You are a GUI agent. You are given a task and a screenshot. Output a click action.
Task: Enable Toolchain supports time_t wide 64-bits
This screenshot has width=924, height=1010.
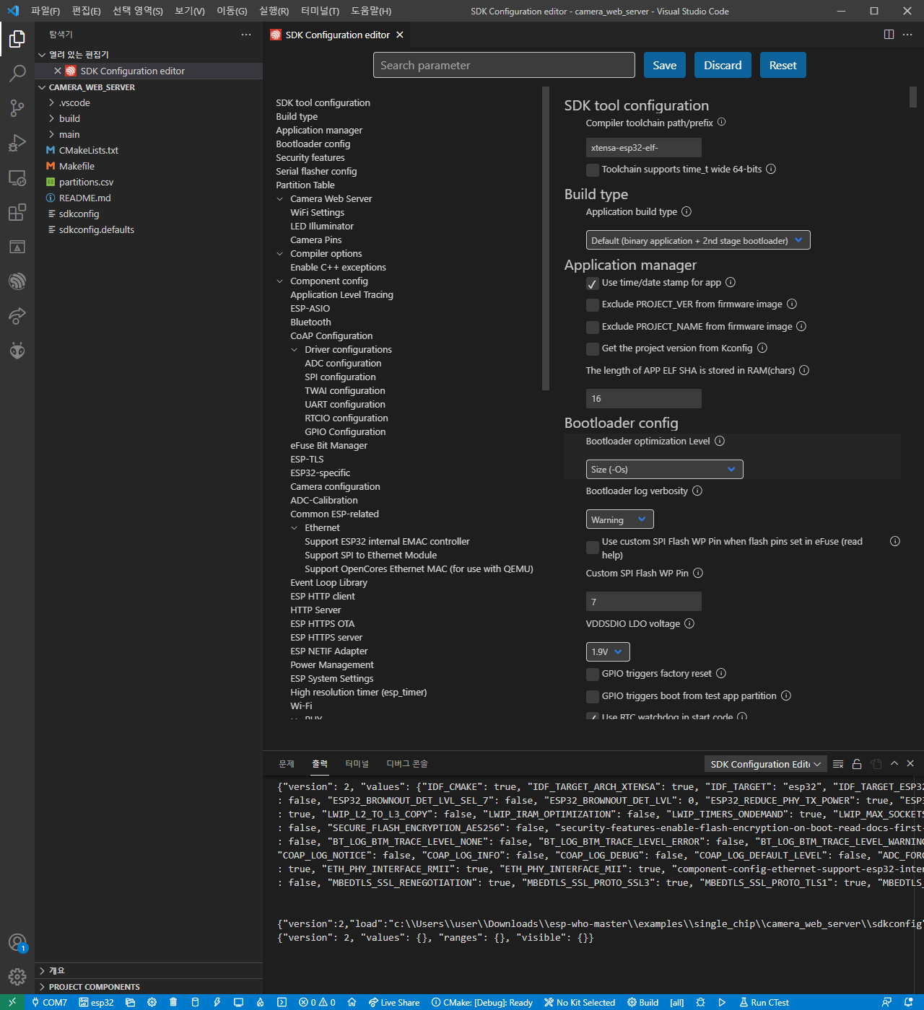pyautogui.click(x=593, y=170)
